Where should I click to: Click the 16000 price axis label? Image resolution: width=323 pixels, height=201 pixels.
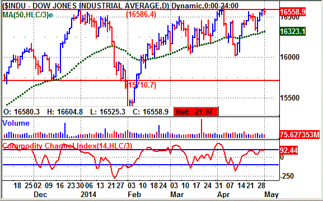pos(290,57)
